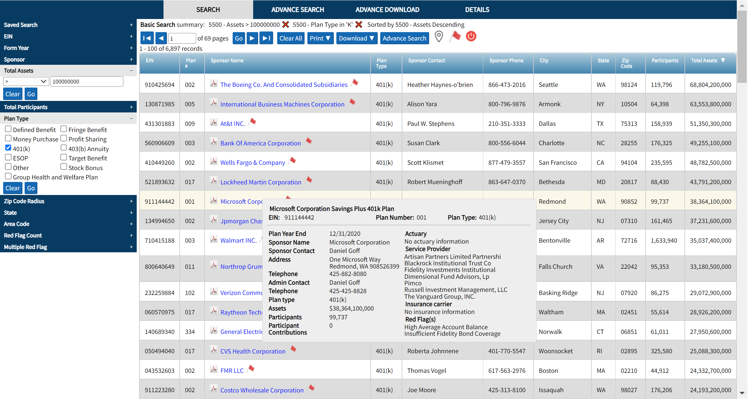Viewport: 748px width, 399px height.
Task: Switch to the SEARCH tab
Action: [x=208, y=10]
